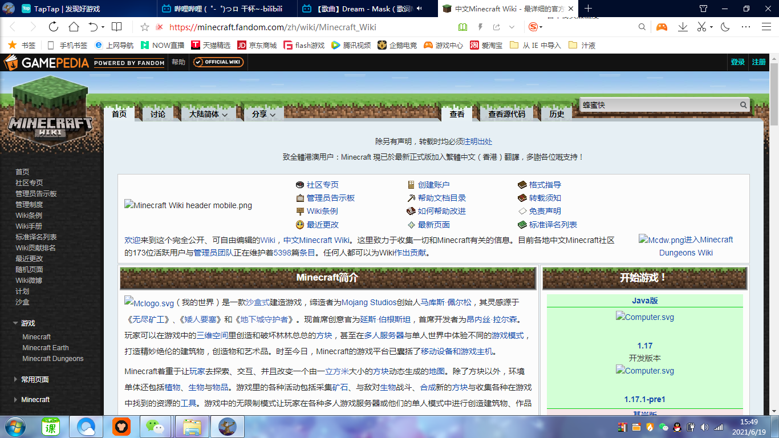The width and height of the screenshot is (779, 438).
Task: Open the 分享 dropdown menu
Action: (263, 114)
